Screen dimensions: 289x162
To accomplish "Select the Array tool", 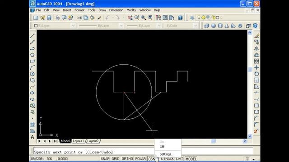I will (256, 61).
